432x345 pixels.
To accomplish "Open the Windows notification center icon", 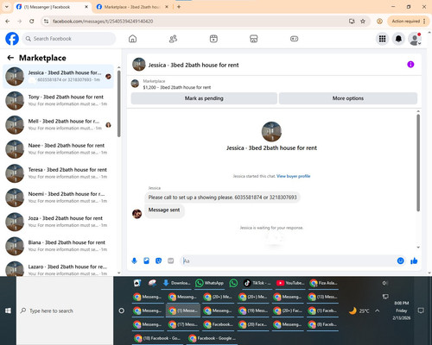I will pos(421,310).
